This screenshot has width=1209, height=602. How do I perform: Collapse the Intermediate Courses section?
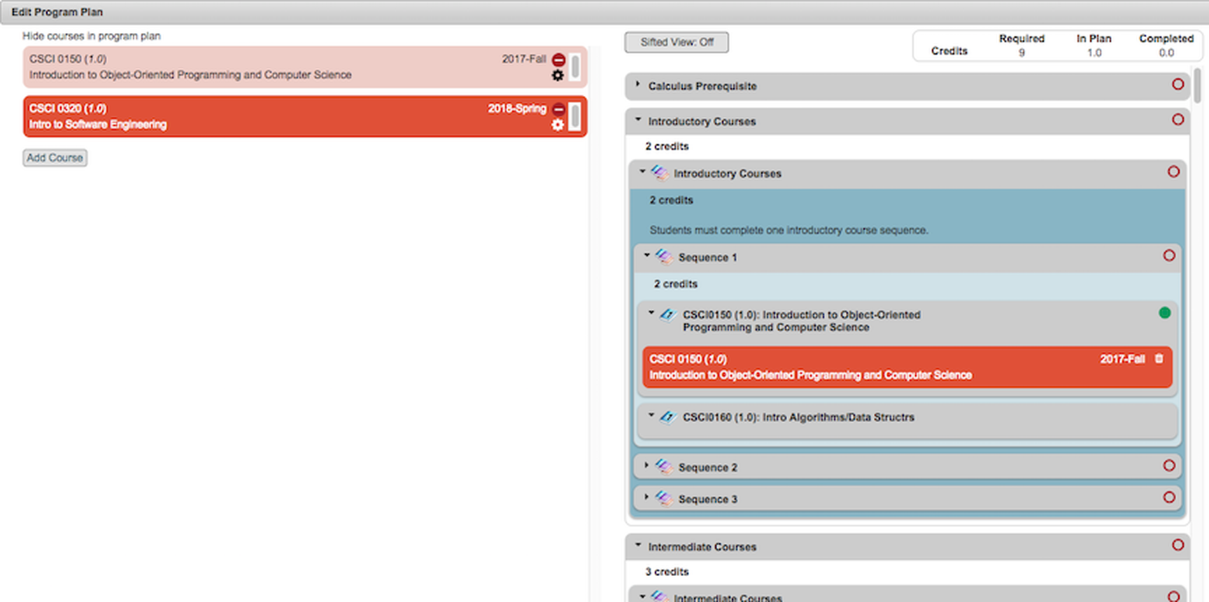pyautogui.click(x=638, y=545)
